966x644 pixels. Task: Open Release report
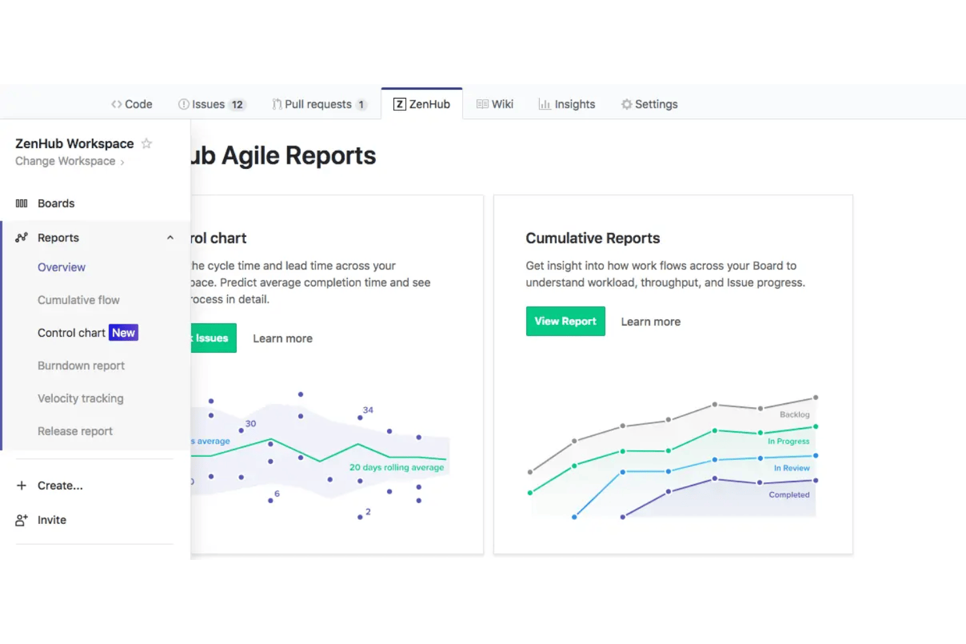click(75, 431)
